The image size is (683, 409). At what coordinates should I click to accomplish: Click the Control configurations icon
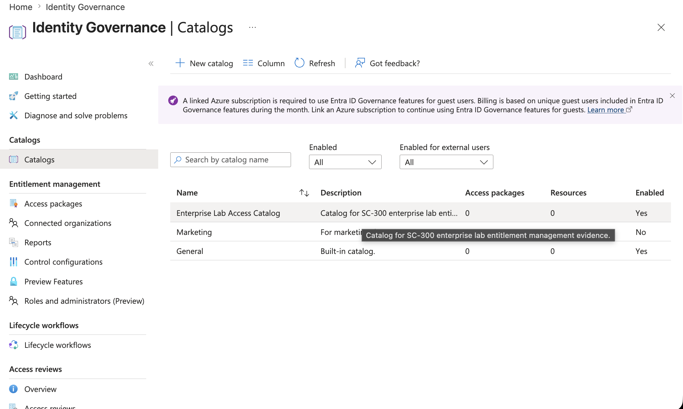click(x=13, y=262)
